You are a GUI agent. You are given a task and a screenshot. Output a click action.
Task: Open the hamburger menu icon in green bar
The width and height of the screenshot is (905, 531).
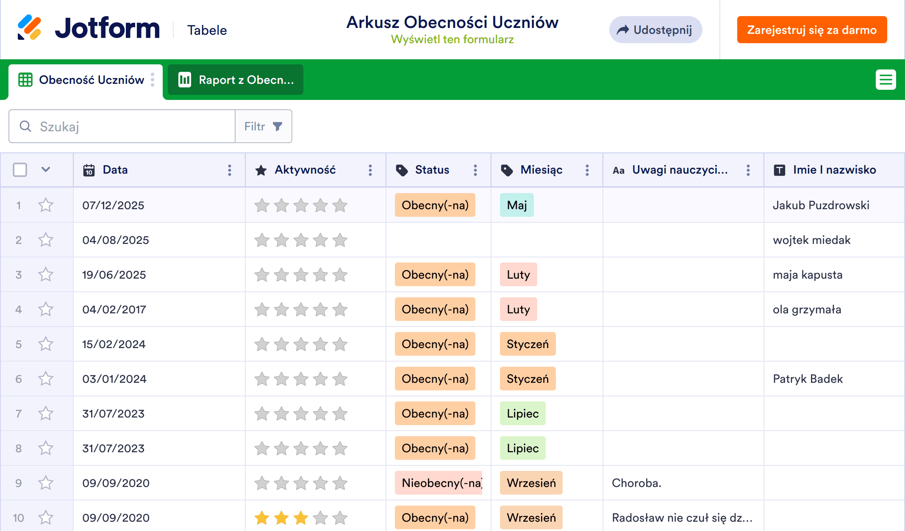[886, 80]
